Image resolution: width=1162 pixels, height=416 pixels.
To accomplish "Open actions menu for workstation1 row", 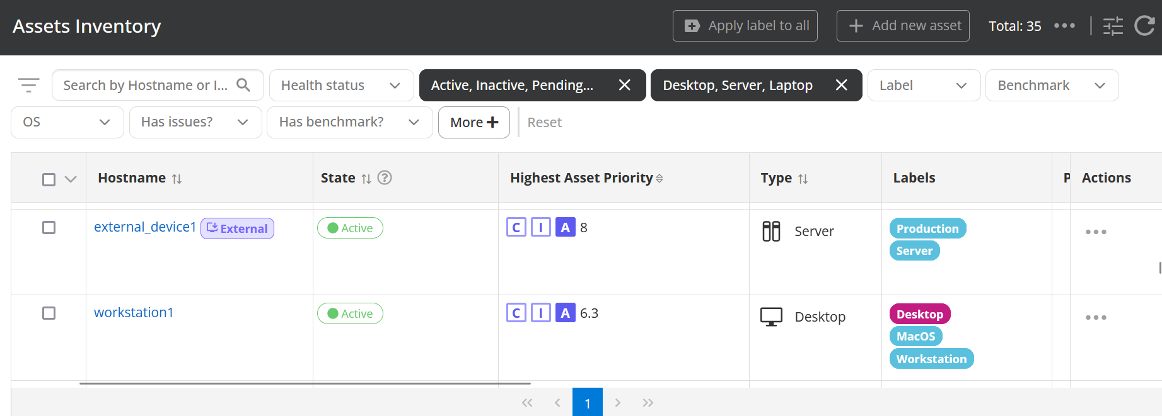I will point(1096,318).
